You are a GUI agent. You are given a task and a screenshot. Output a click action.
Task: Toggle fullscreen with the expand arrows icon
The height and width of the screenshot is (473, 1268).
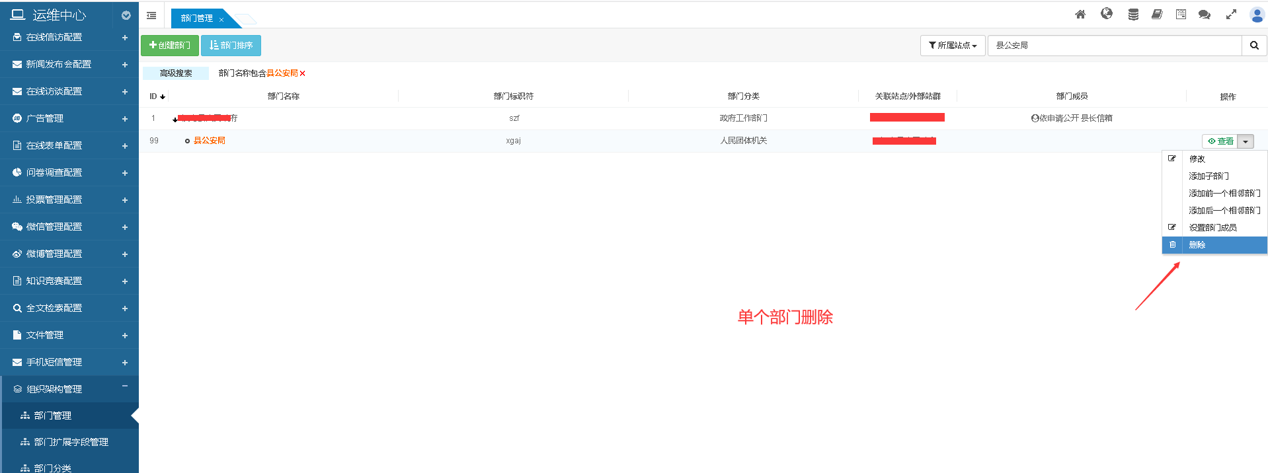[1231, 15]
